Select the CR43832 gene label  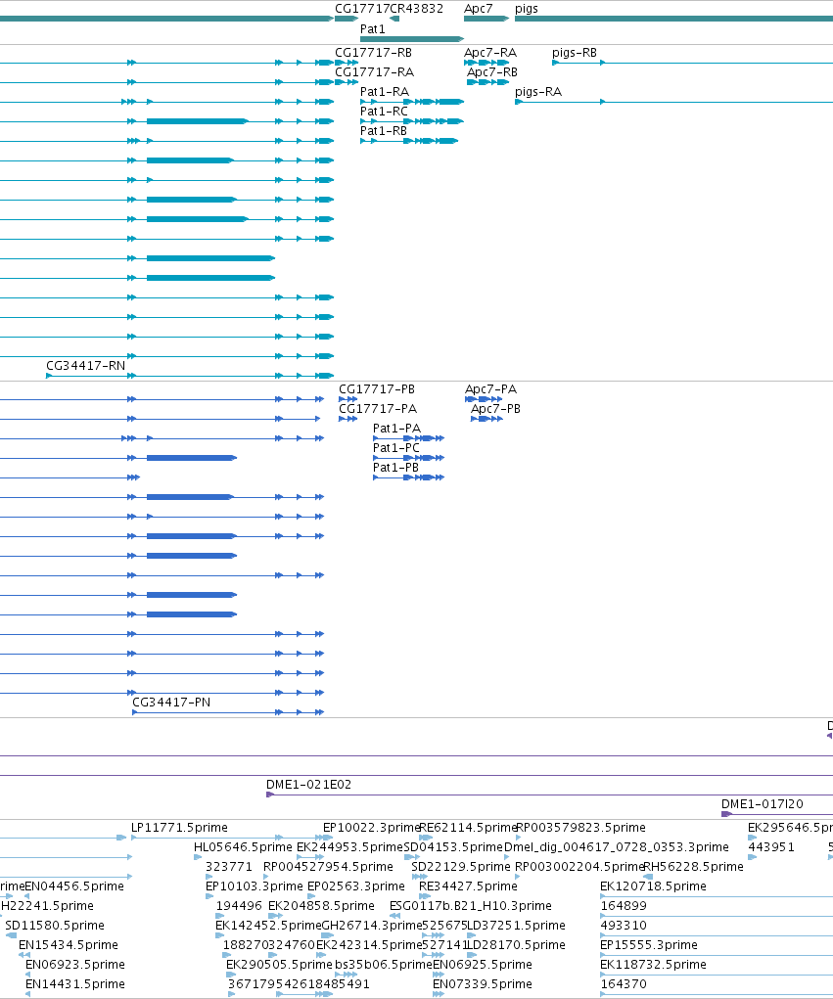[416, 8]
